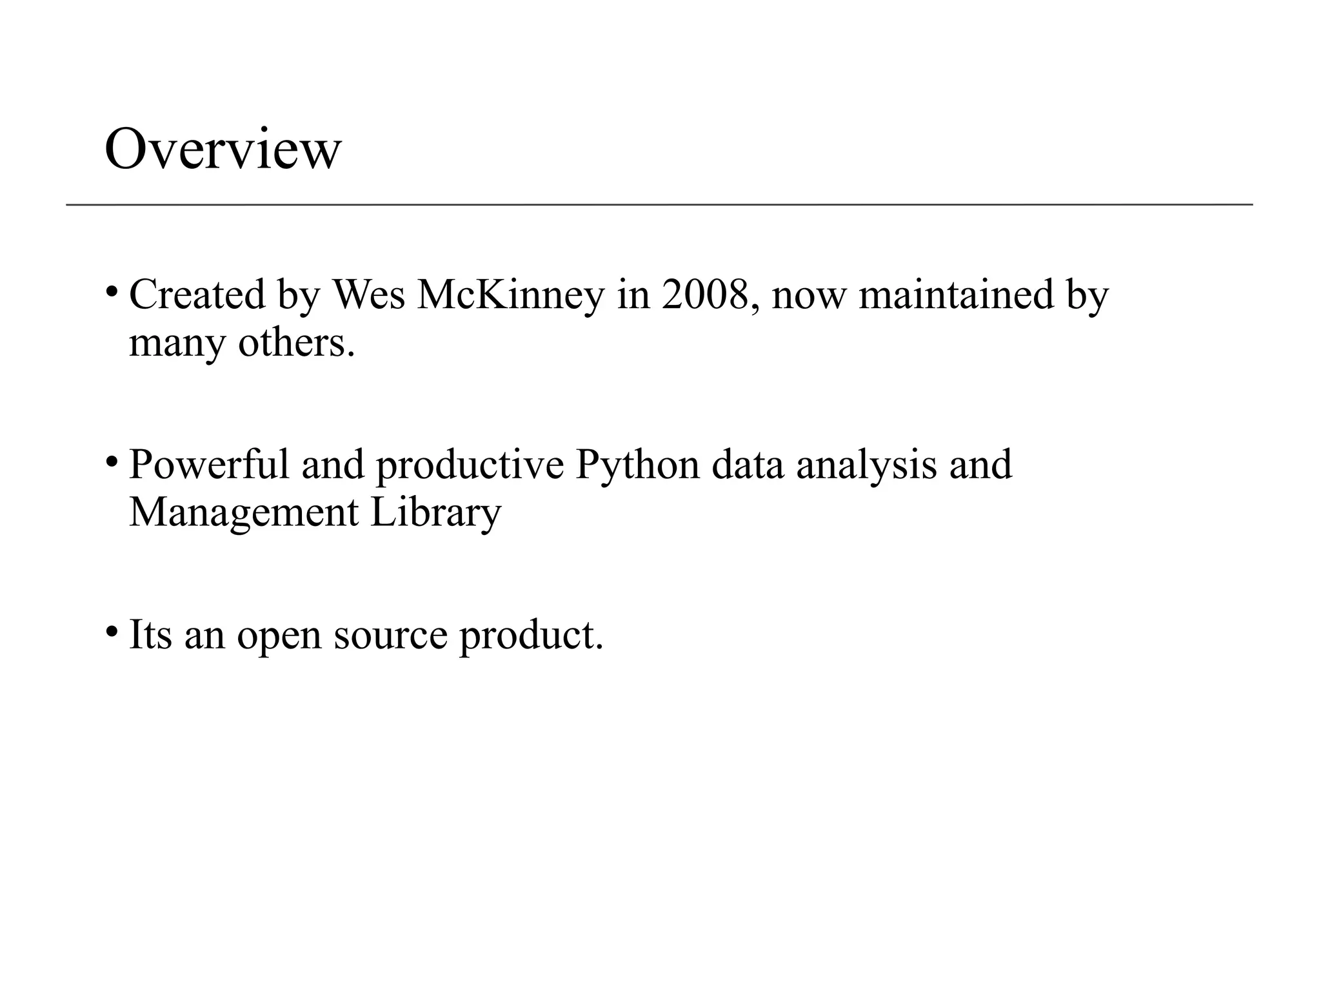Click the horizontal divider line under the title

coord(659,205)
